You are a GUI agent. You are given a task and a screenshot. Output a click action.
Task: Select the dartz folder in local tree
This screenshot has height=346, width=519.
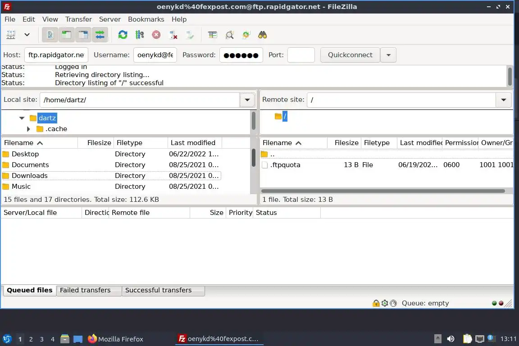[x=47, y=118]
